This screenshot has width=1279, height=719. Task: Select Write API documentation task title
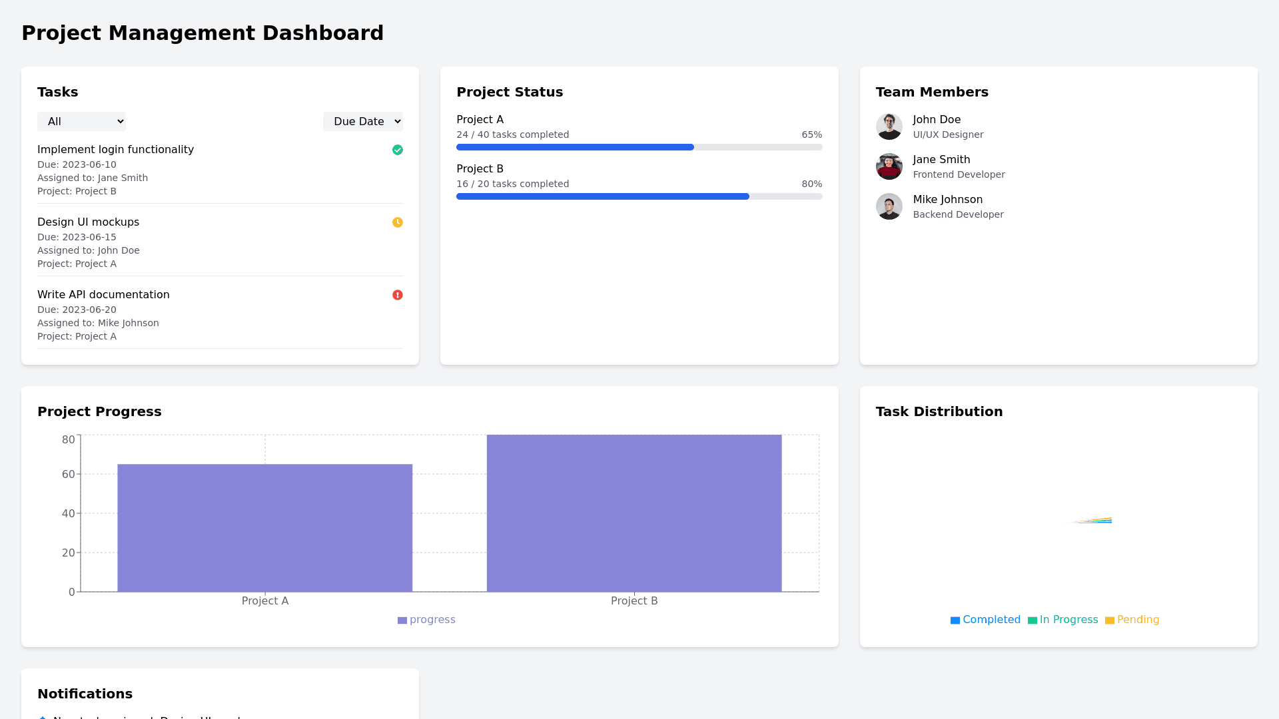(x=103, y=295)
